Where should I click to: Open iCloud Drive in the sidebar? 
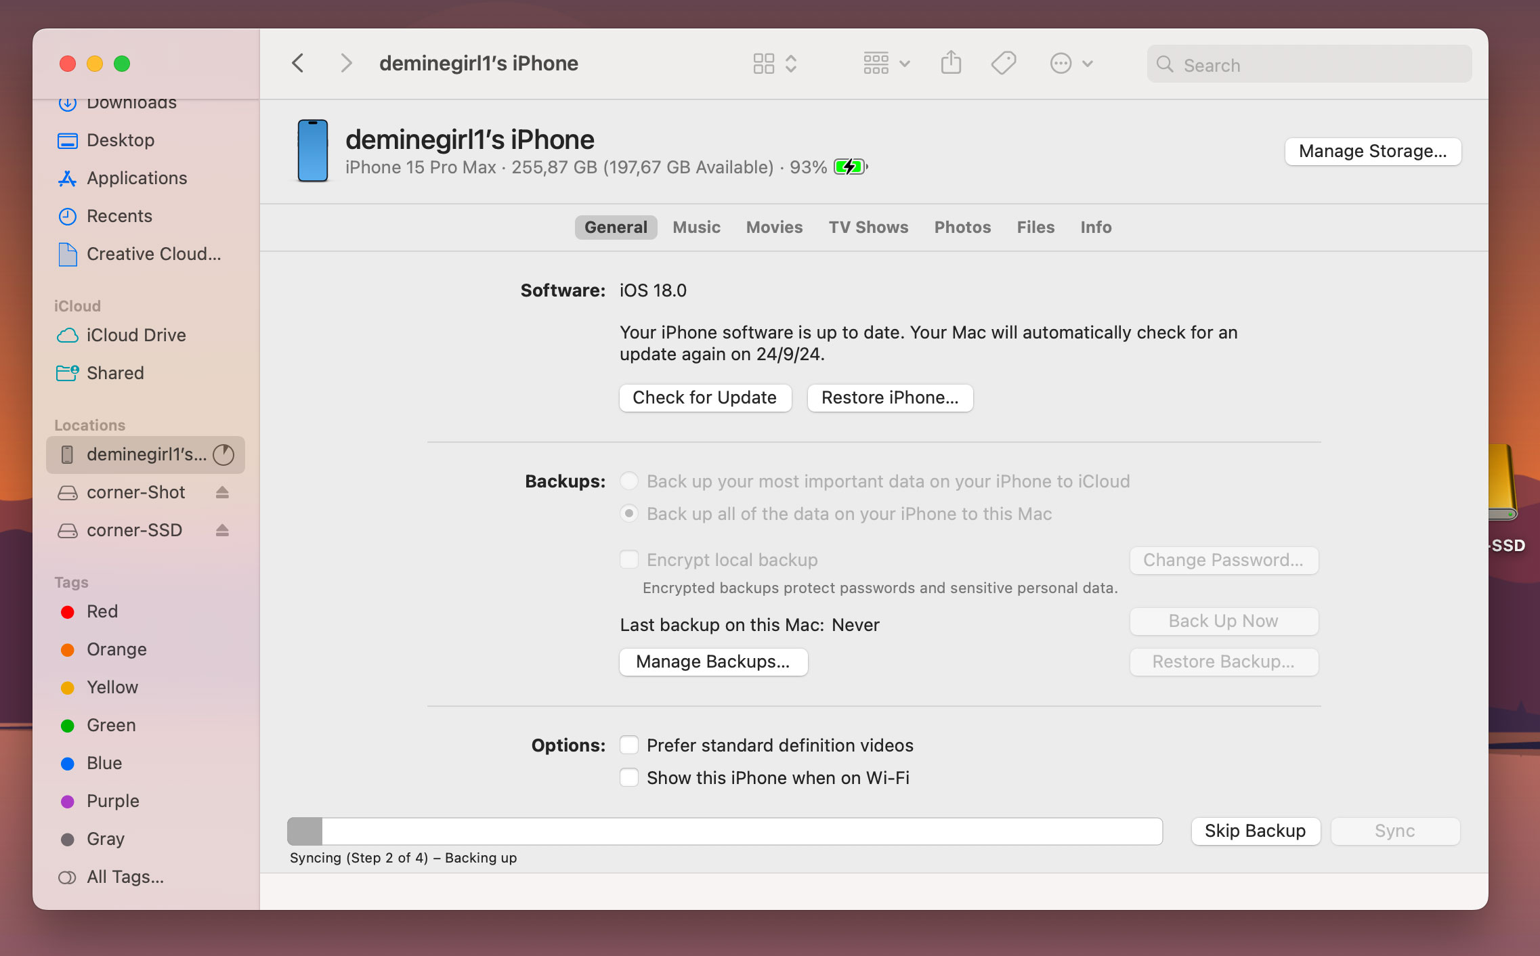pos(146,335)
